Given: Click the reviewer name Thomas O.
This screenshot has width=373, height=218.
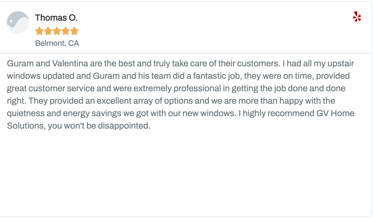Looking at the screenshot, I should 56,18.
